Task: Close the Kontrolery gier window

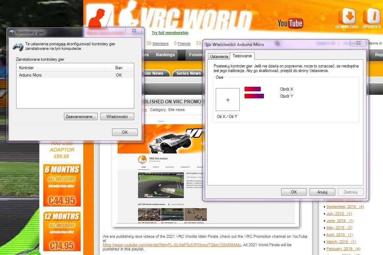Action: click(x=134, y=31)
